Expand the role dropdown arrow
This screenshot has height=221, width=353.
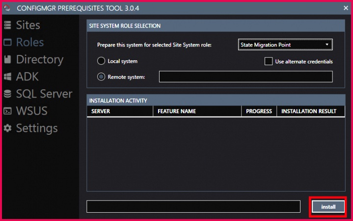coord(326,45)
